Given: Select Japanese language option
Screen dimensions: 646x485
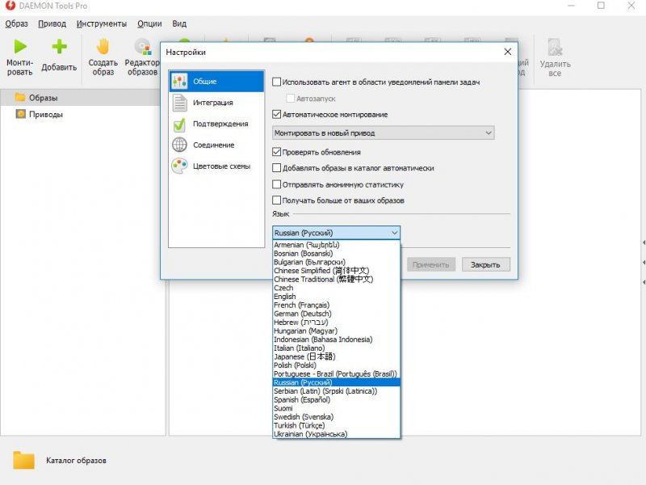Looking at the screenshot, I should pos(336,356).
